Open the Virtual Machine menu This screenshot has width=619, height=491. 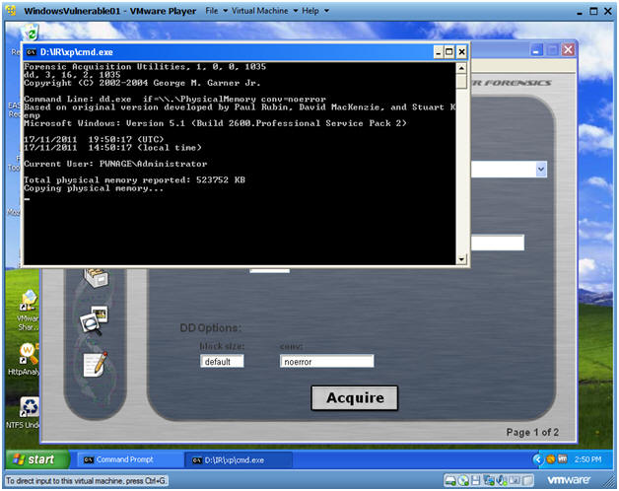(x=264, y=11)
